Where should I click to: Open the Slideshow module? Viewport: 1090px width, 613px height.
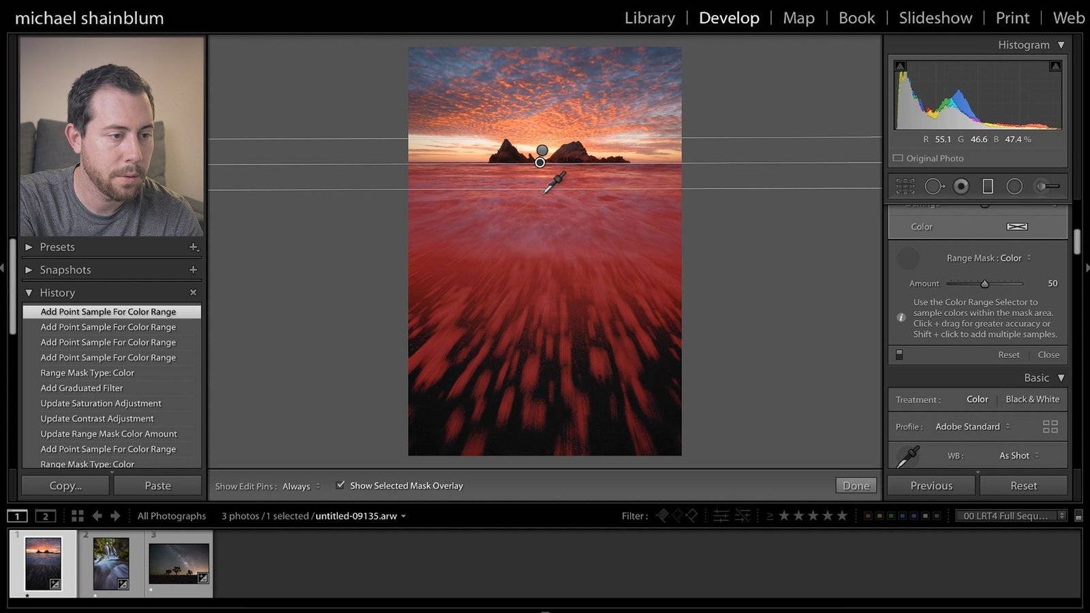coord(935,18)
